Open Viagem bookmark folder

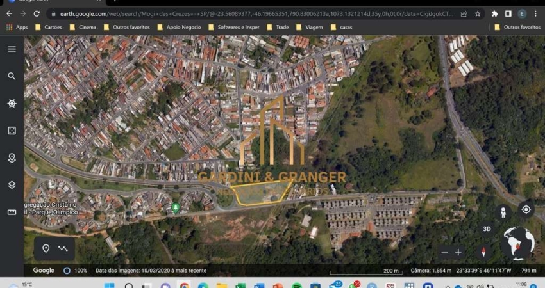tap(309, 27)
